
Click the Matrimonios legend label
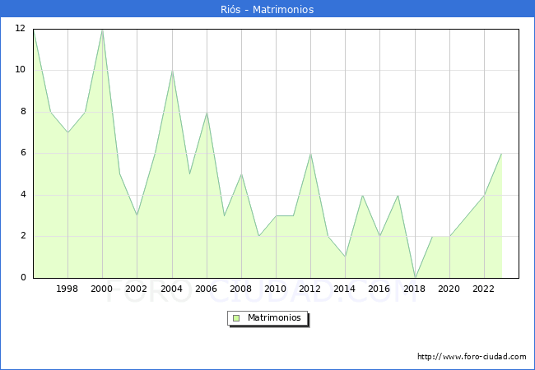coord(273,318)
